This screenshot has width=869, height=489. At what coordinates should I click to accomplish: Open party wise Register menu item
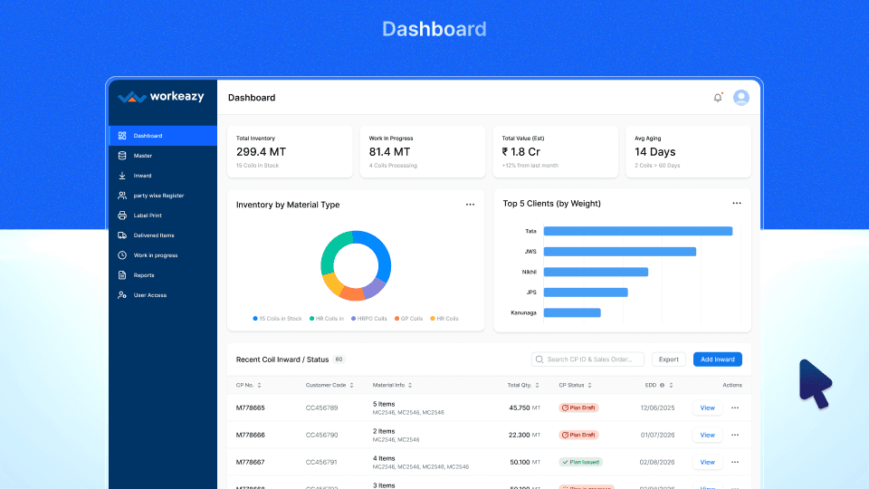pos(163,196)
